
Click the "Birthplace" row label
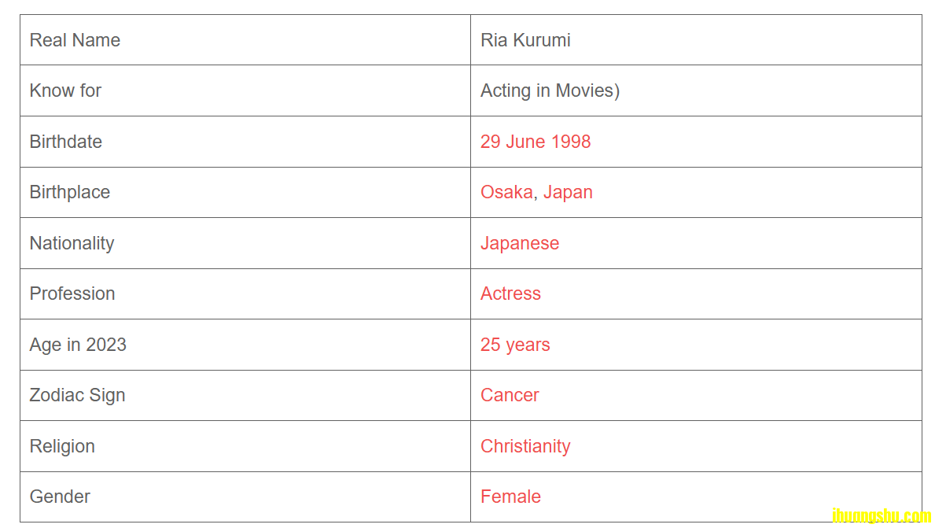click(70, 192)
